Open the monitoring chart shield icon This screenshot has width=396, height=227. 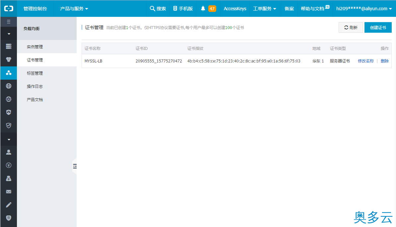(9, 125)
